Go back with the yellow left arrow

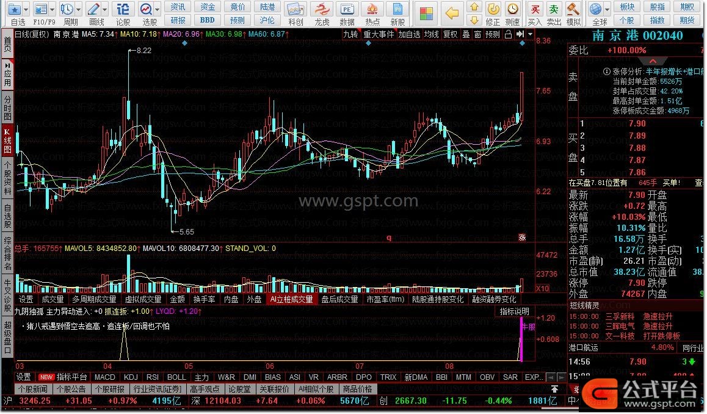452,13
